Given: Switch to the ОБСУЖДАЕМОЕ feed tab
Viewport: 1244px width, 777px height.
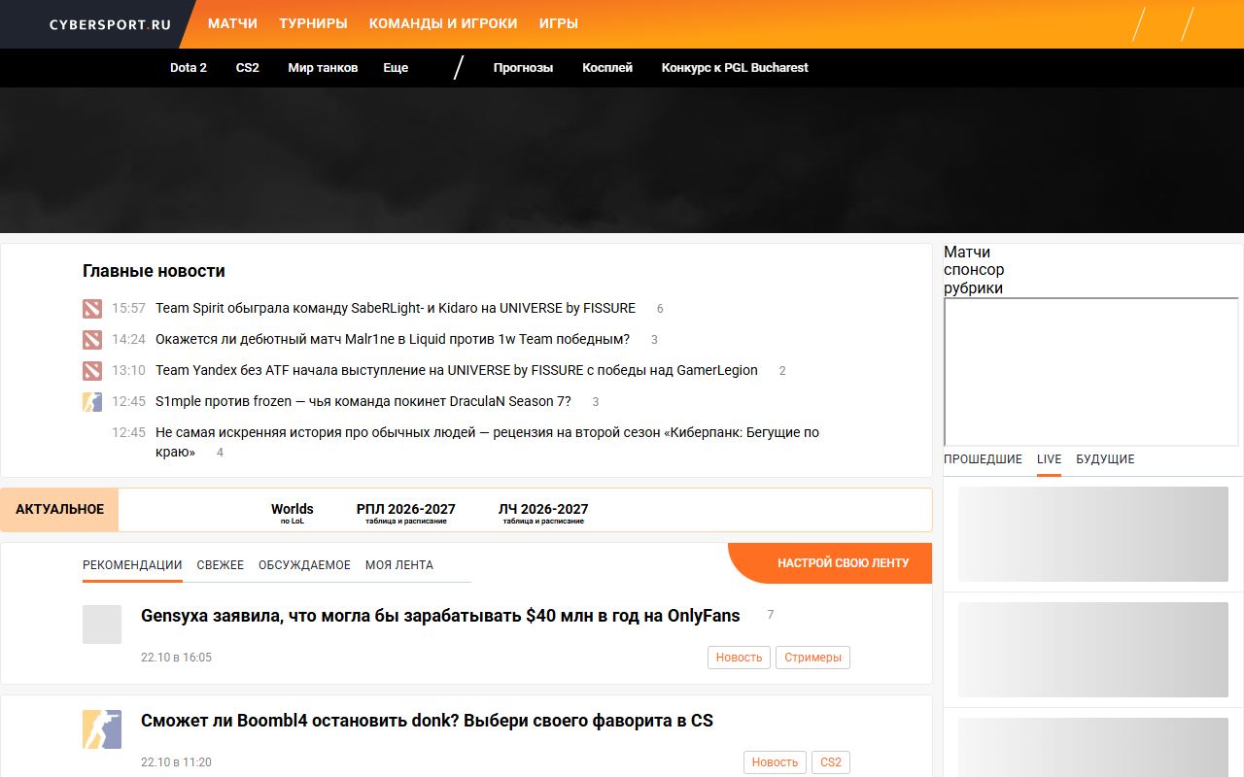Looking at the screenshot, I should (x=304, y=565).
